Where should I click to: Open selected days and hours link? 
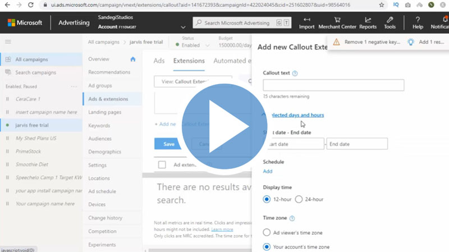tap(297, 115)
